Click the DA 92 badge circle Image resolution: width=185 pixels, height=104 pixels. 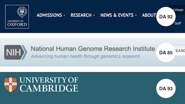coord(166,17)
